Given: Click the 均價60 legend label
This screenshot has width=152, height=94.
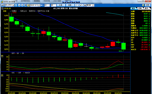Looking at the screenshot, I should tap(14, 11).
